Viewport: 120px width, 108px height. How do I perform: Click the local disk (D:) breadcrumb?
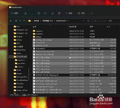(x=47, y=21)
